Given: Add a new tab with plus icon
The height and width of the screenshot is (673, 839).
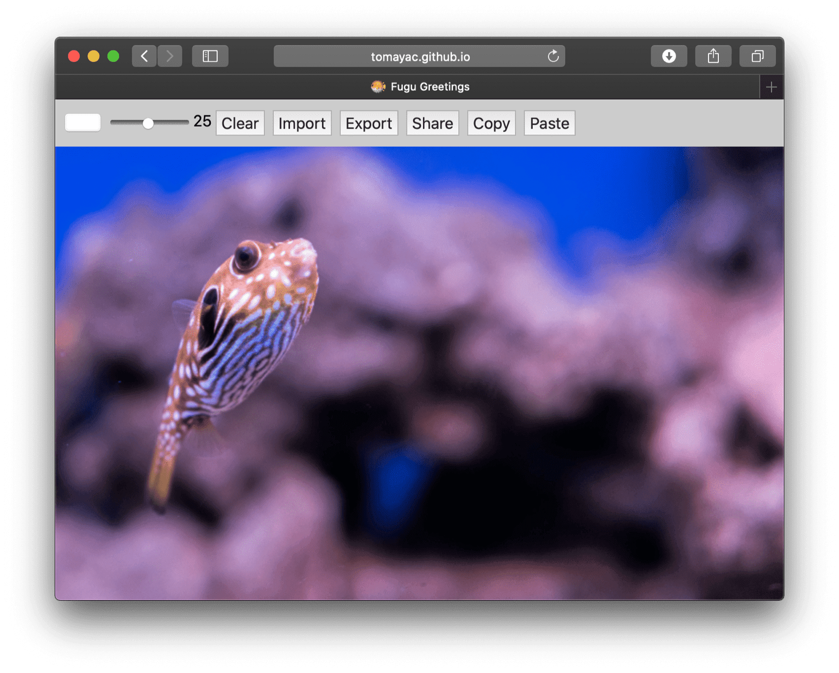Looking at the screenshot, I should pos(771,87).
